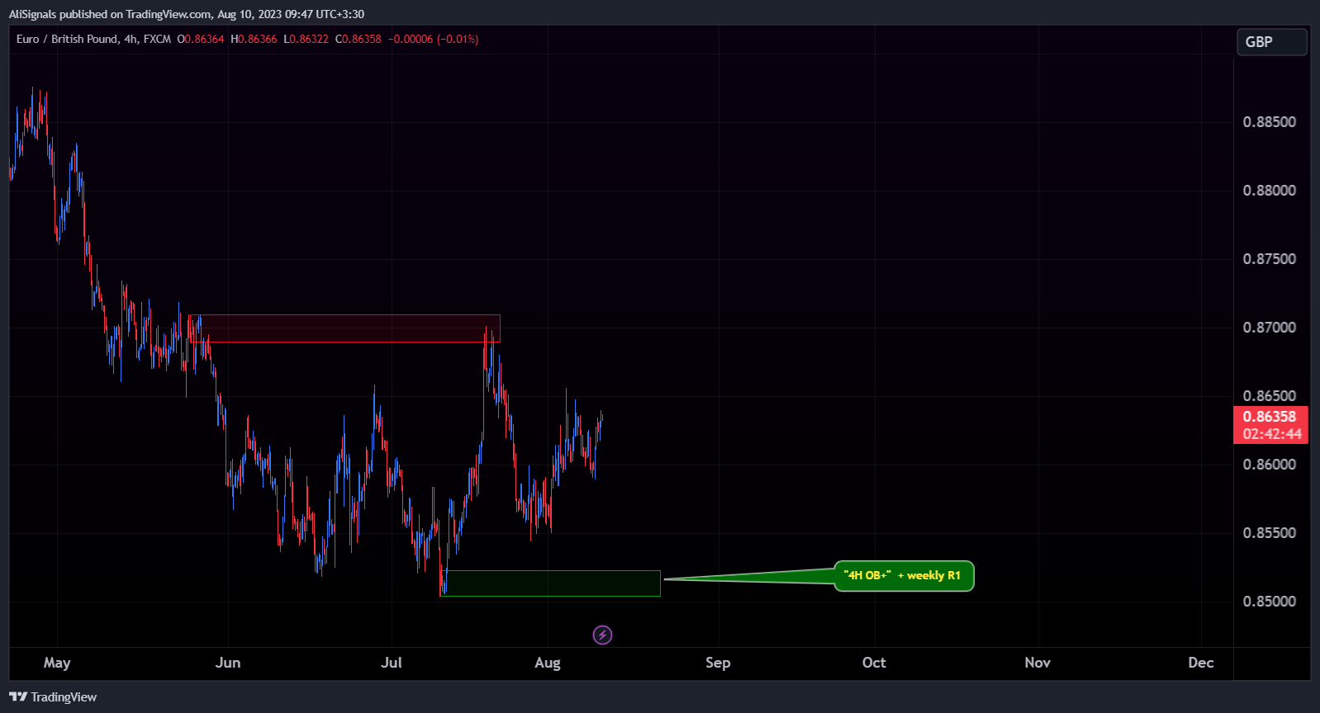The height and width of the screenshot is (713, 1320).
Task: Click the 0.85500 price axis label
Action: pyautogui.click(x=1270, y=533)
